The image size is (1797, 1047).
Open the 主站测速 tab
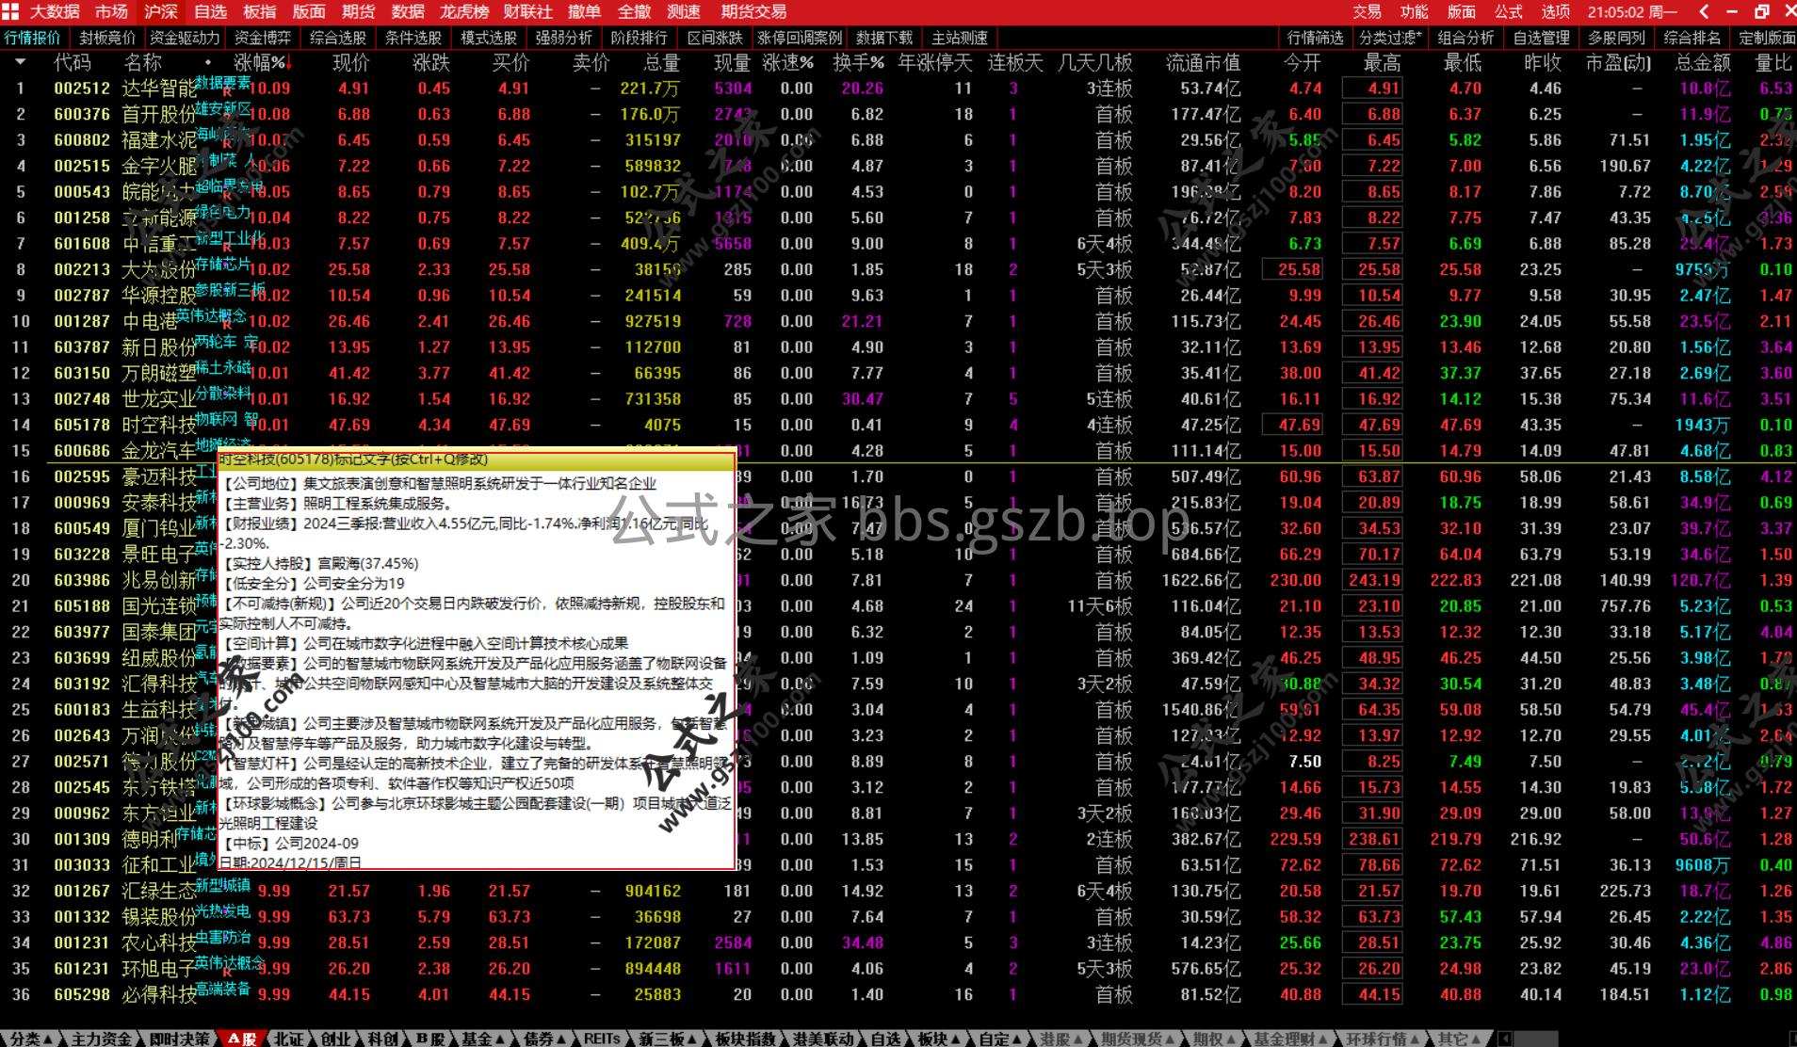[959, 38]
